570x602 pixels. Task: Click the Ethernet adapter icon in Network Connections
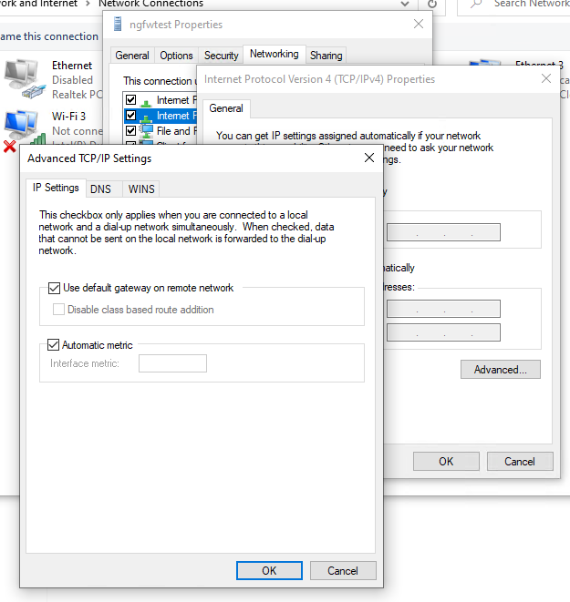[25, 79]
